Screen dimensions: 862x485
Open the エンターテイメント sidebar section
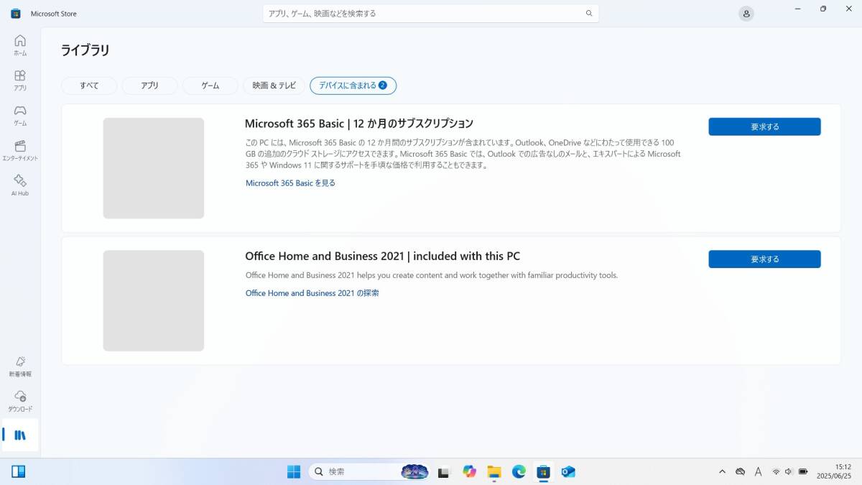coord(19,149)
